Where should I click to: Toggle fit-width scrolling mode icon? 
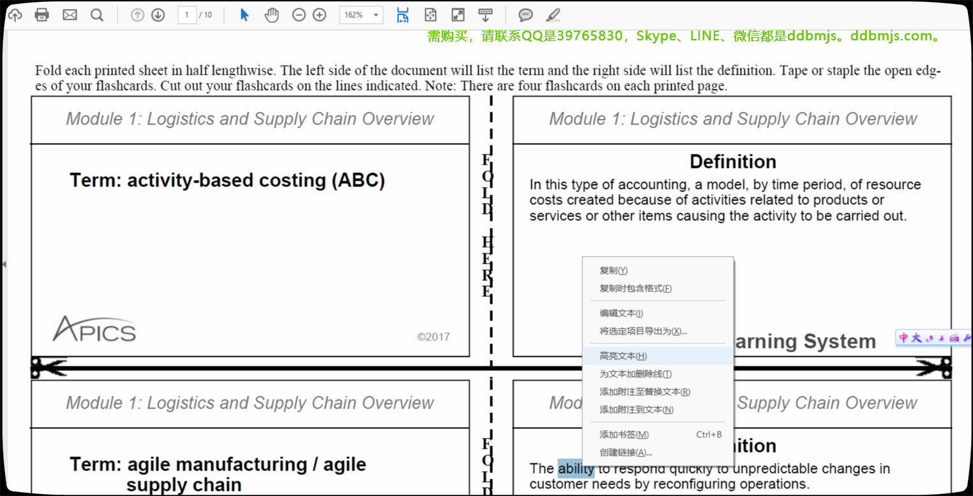[x=403, y=15]
